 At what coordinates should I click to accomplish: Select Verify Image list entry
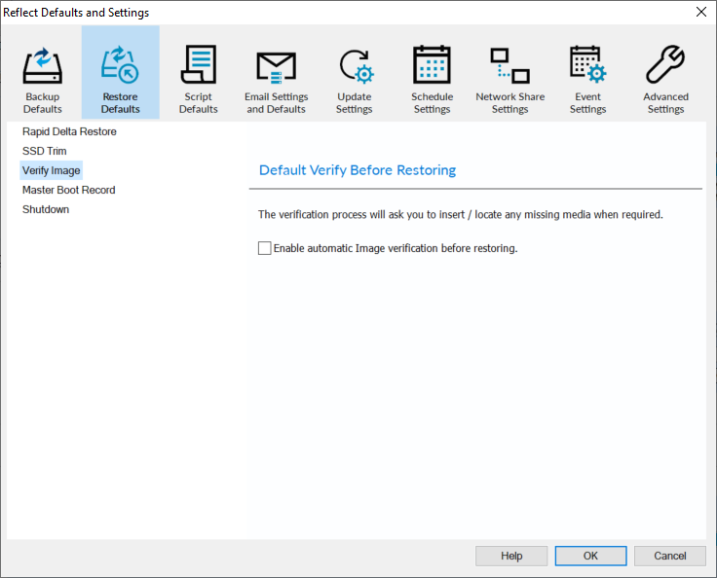52,170
